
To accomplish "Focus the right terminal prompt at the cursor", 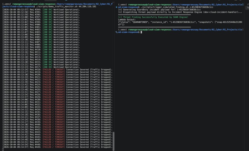I will [141, 32].
